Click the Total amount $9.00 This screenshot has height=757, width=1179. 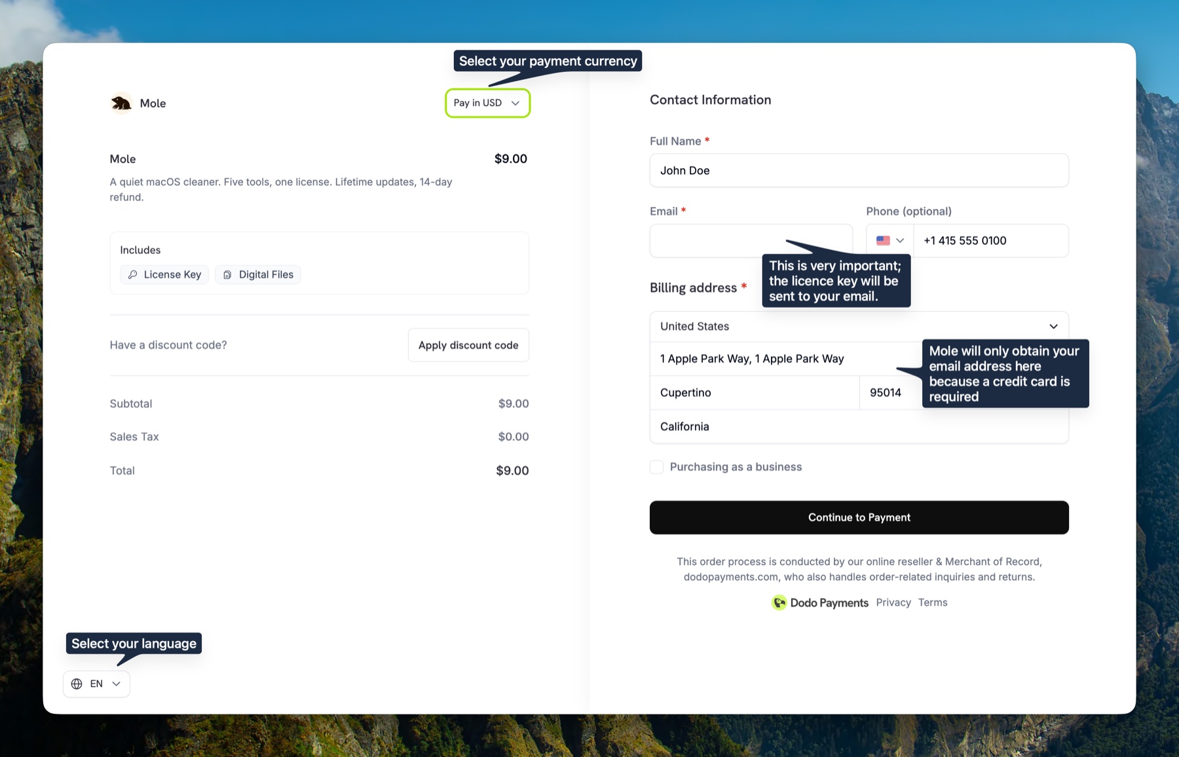[x=512, y=471]
